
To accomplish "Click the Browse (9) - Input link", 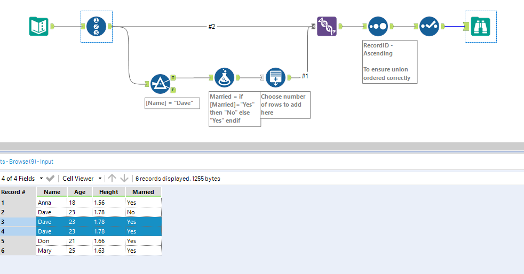I will (x=31, y=162).
